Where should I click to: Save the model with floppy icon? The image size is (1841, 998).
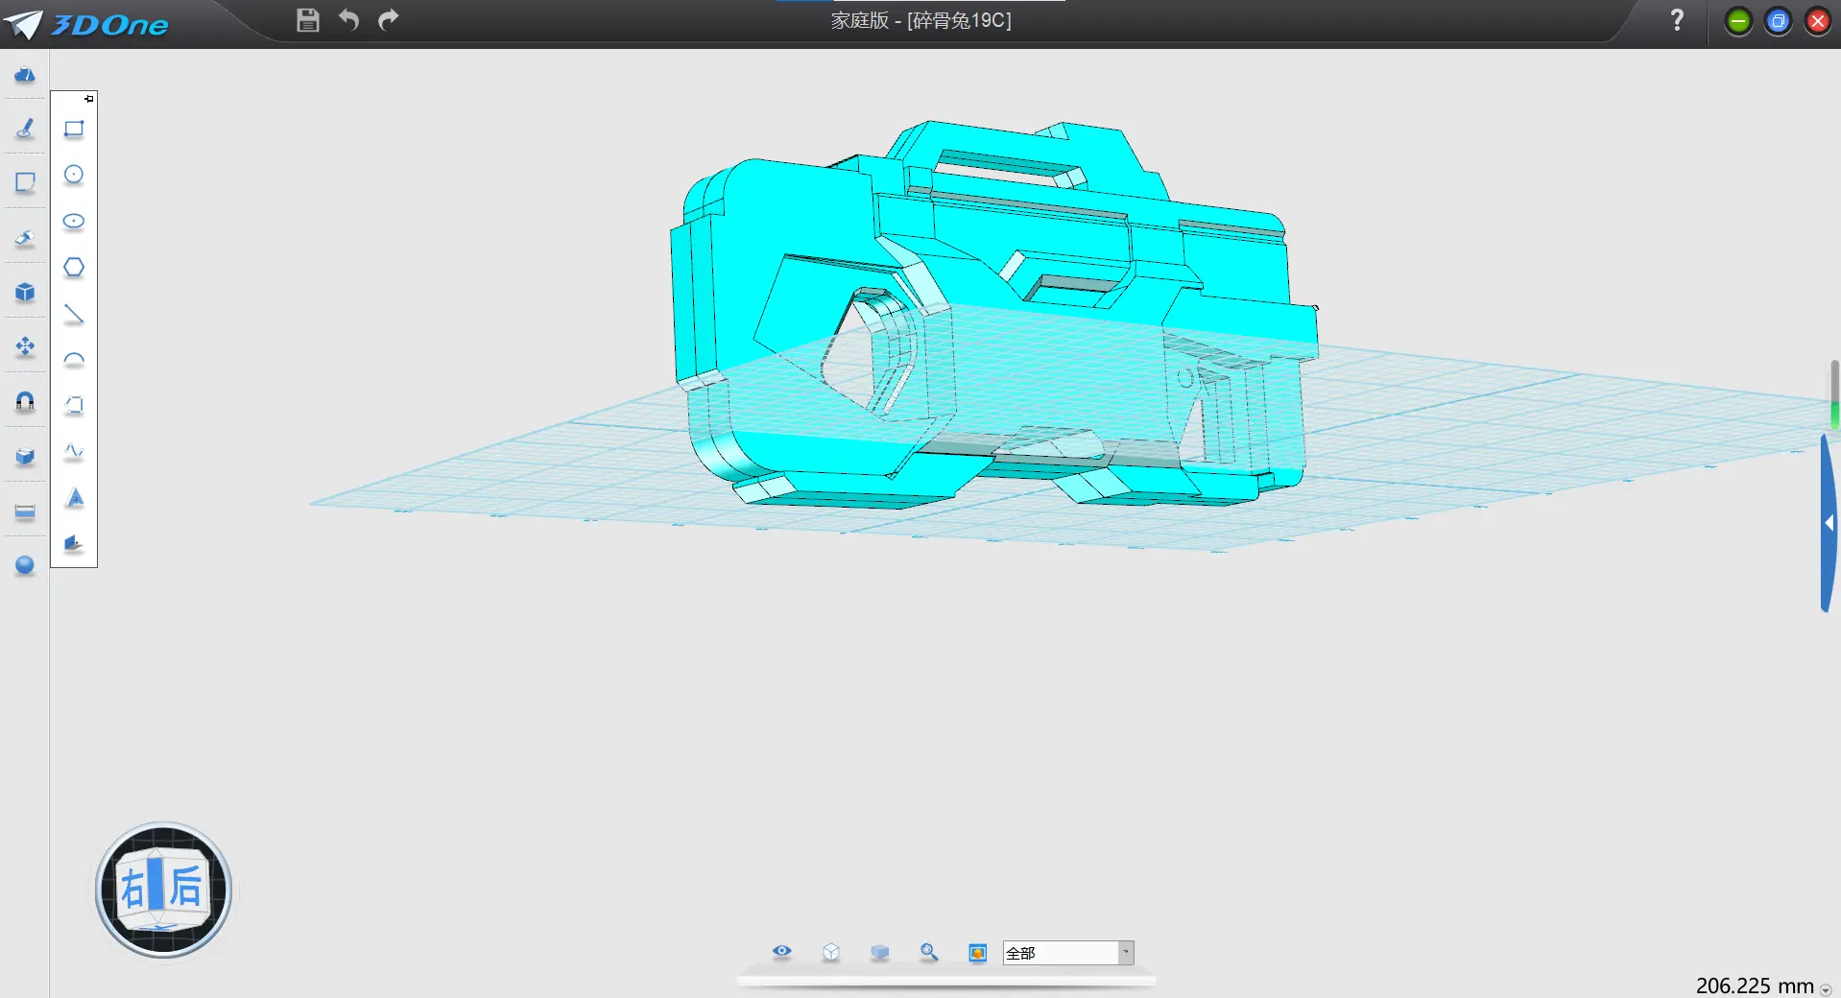click(x=307, y=20)
